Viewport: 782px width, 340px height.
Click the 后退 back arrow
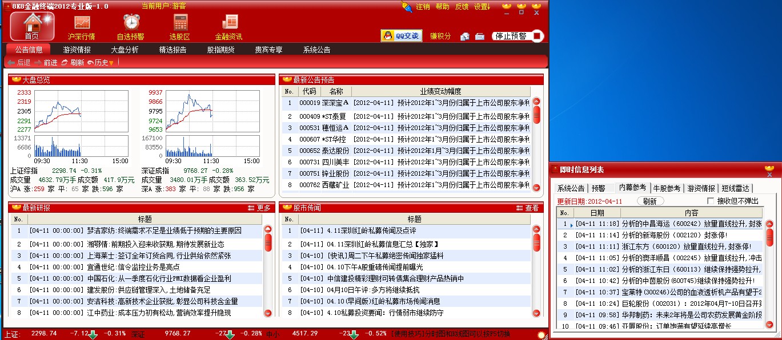[11, 63]
